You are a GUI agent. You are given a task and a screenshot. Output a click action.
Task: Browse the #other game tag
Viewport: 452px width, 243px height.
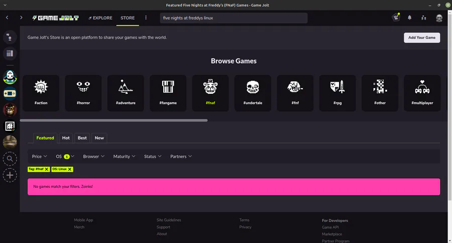point(380,93)
